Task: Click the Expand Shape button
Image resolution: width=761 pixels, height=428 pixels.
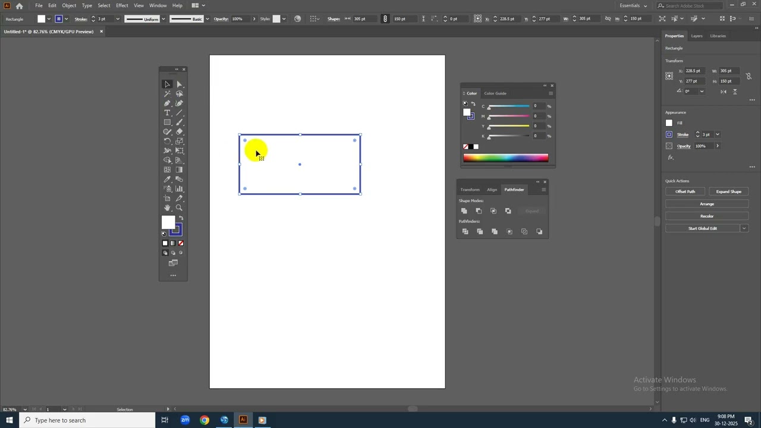Action: [x=728, y=191]
